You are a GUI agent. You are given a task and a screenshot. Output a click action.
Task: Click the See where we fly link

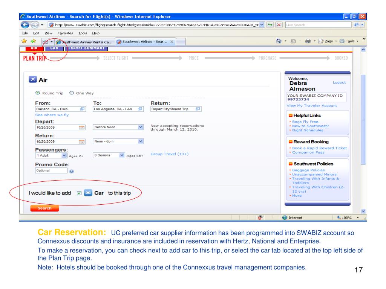[52, 115]
